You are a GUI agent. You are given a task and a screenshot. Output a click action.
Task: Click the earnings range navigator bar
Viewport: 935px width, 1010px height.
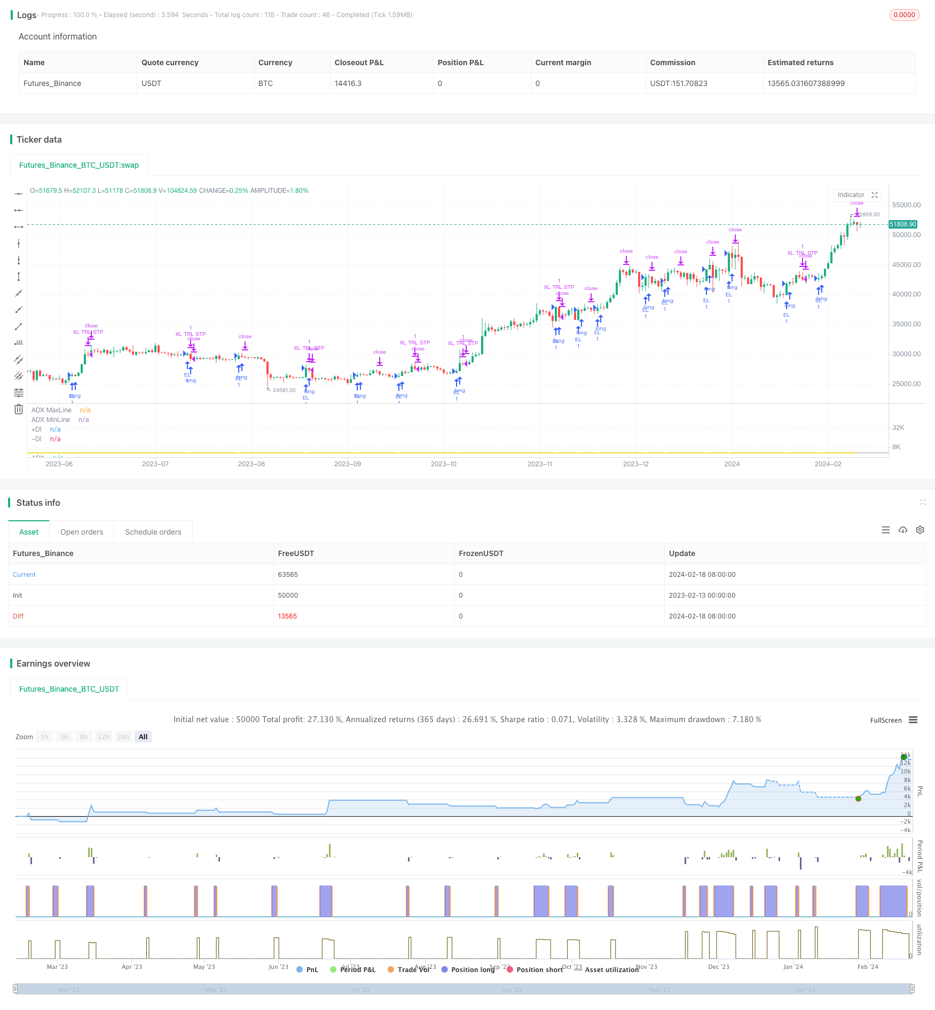pos(464,989)
